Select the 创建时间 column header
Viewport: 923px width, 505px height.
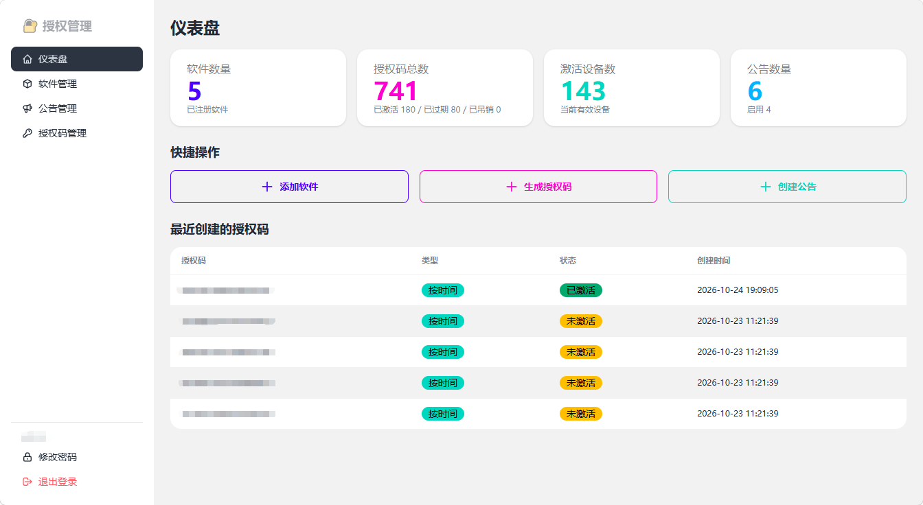(714, 261)
